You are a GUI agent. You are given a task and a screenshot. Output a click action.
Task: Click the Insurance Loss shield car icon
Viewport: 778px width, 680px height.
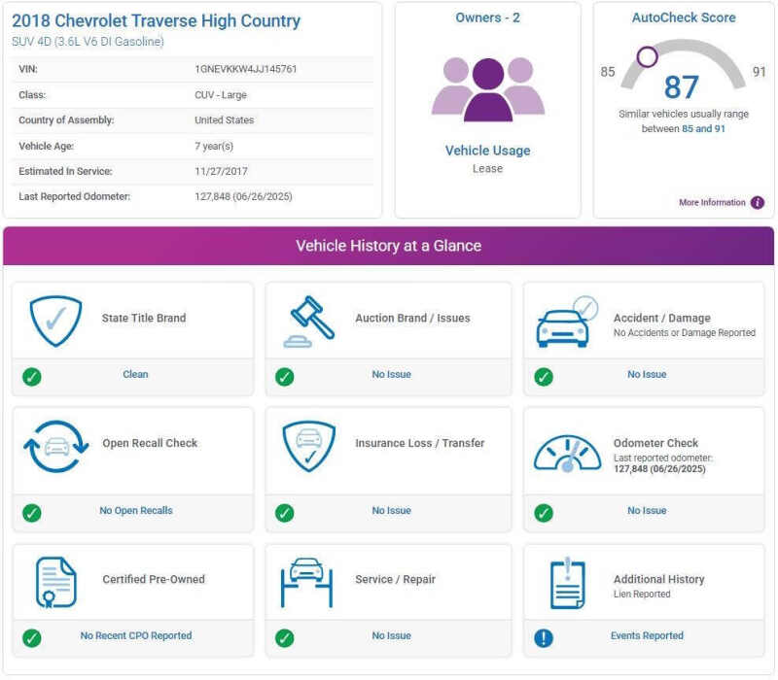tap(308, 447)
